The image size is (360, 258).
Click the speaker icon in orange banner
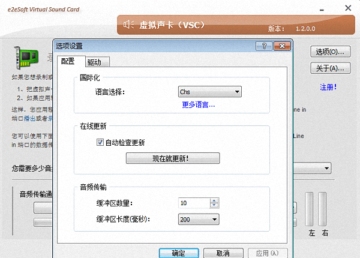click(128, 25)
